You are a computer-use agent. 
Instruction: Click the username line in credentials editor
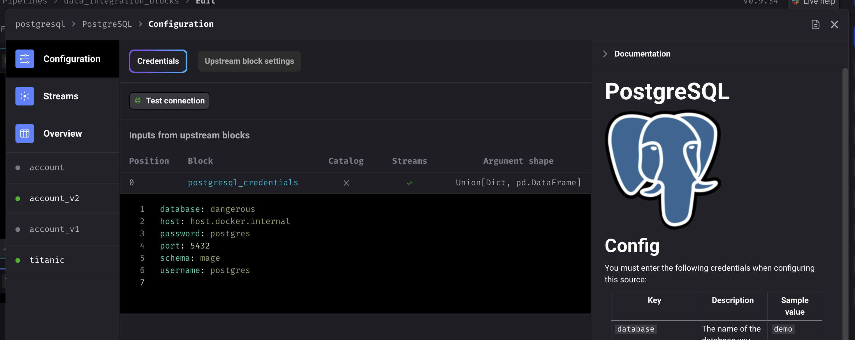pos(205,270)
